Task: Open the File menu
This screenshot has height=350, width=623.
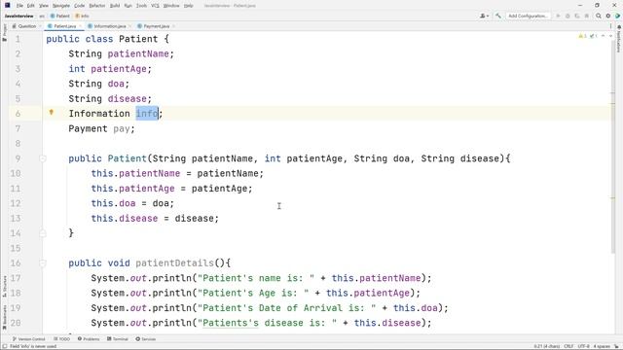Action: [19, 6]
